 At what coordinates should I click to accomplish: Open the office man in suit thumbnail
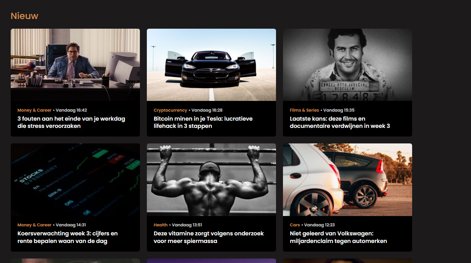point(75,65)
